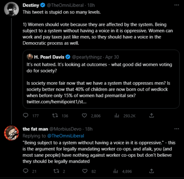Open Destiny's tweet 18h timestamp
Screen dimensions: 184x179
(x=91, y=5)
